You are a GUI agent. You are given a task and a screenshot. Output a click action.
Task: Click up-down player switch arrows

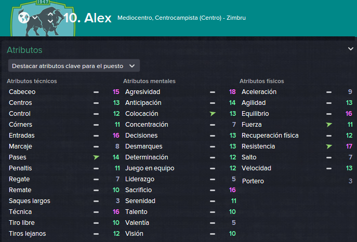[x=50, y=18]
